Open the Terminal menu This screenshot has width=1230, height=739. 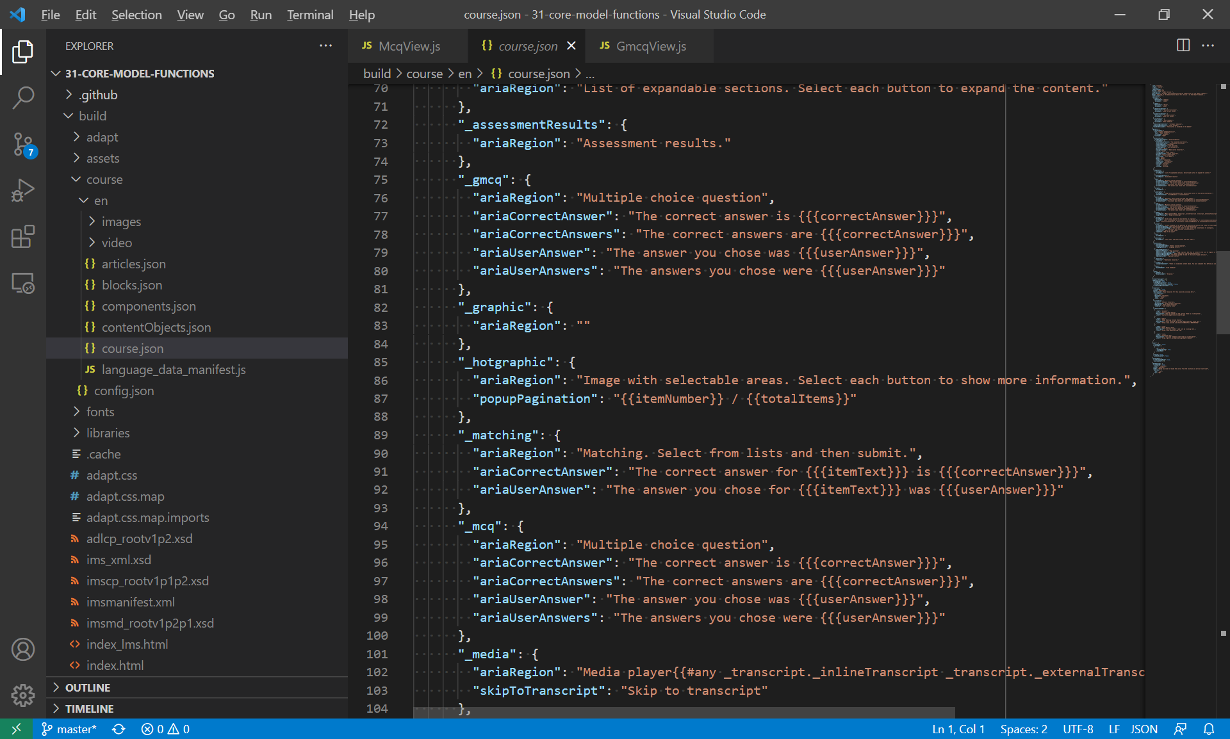coord(309,14)
